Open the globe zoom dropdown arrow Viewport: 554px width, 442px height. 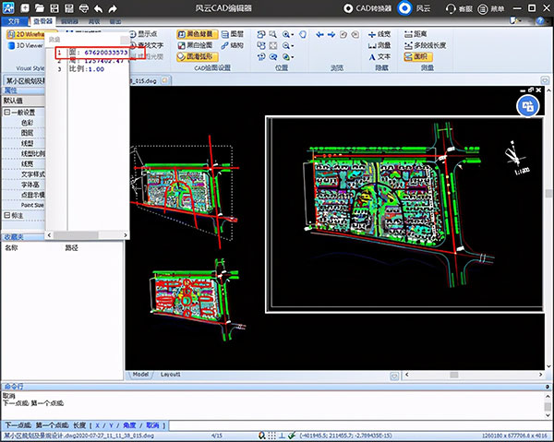point(292,57)
